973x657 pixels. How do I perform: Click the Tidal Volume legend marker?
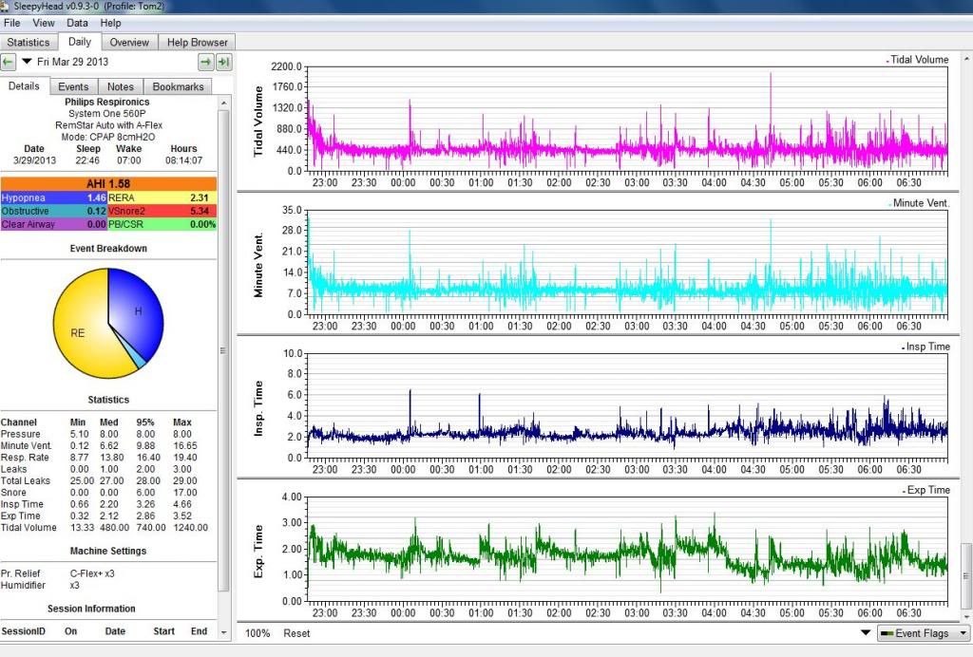[x=887, y=61]
